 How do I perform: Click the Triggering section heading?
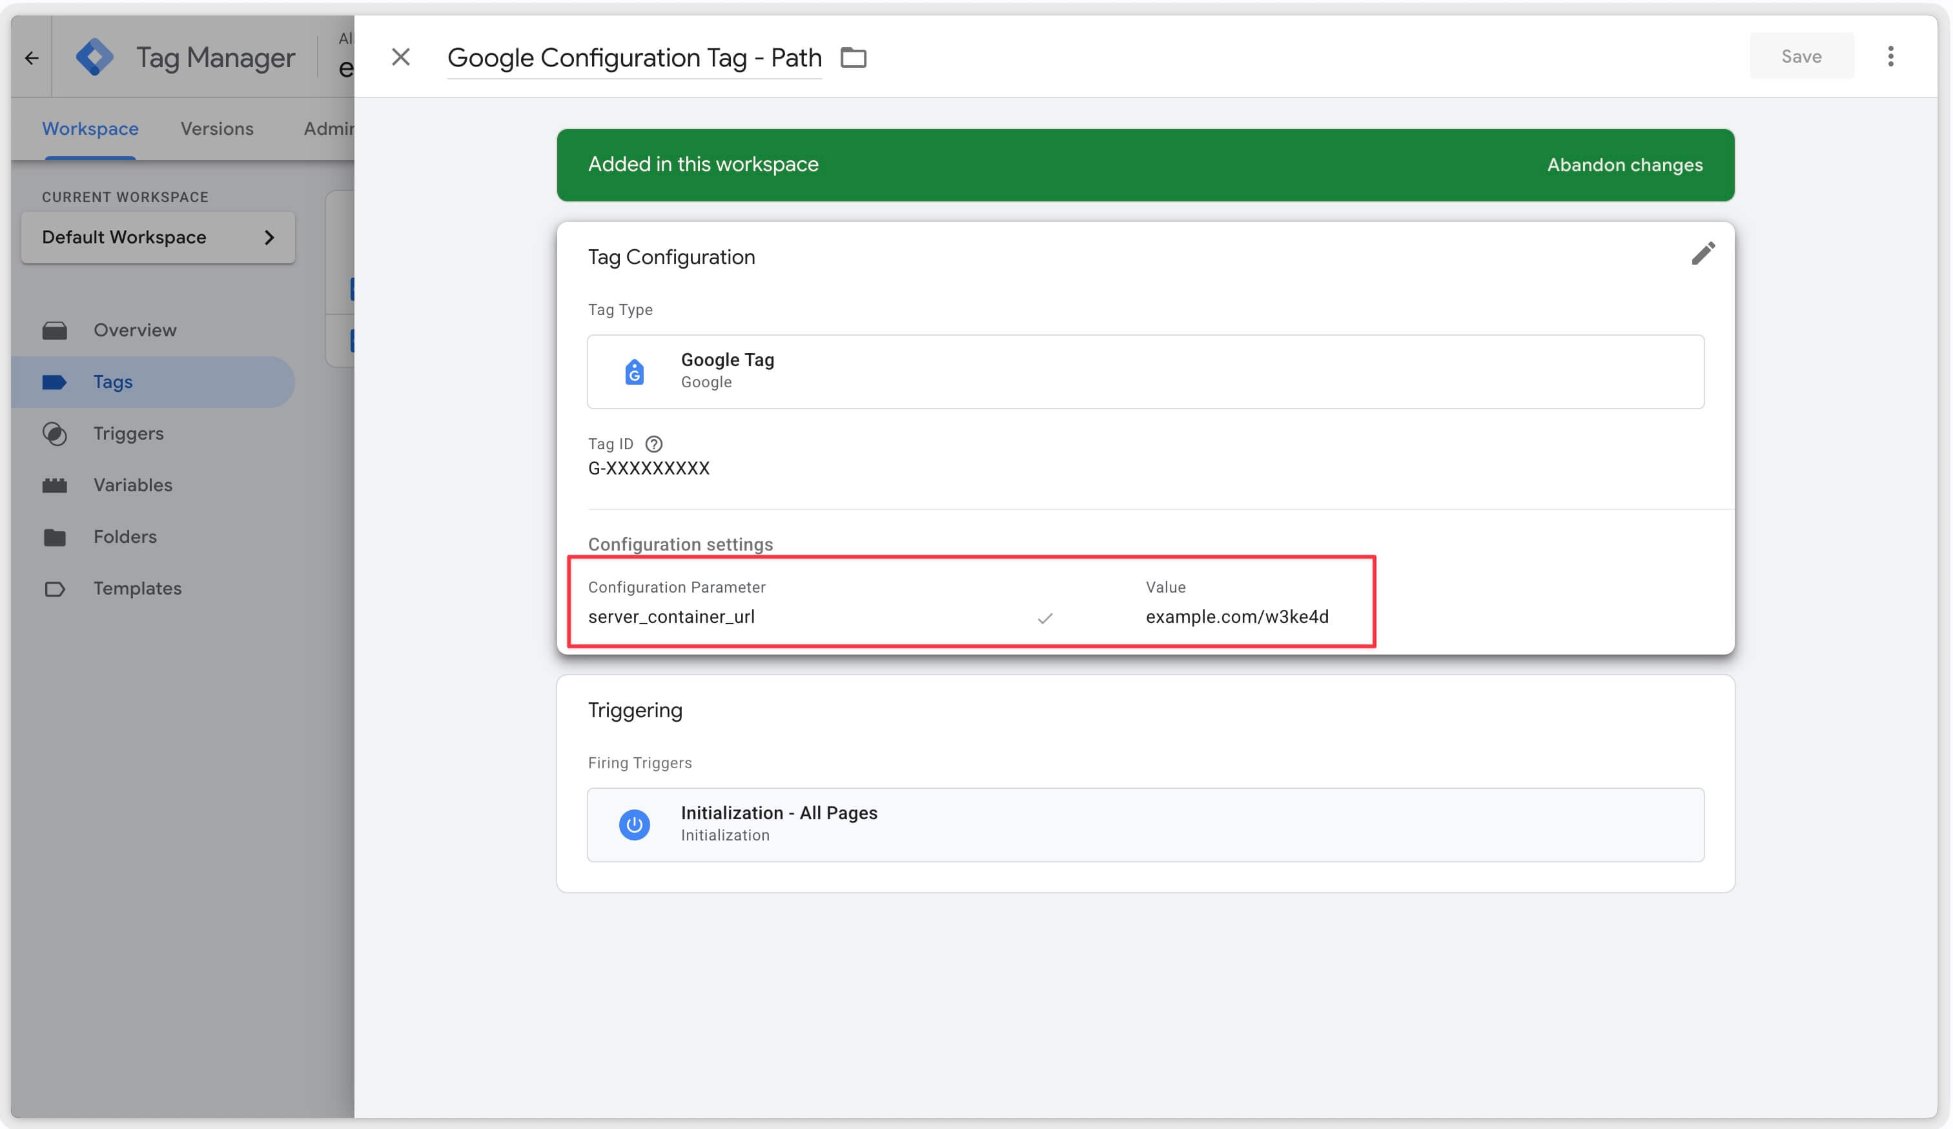[635, 711]
